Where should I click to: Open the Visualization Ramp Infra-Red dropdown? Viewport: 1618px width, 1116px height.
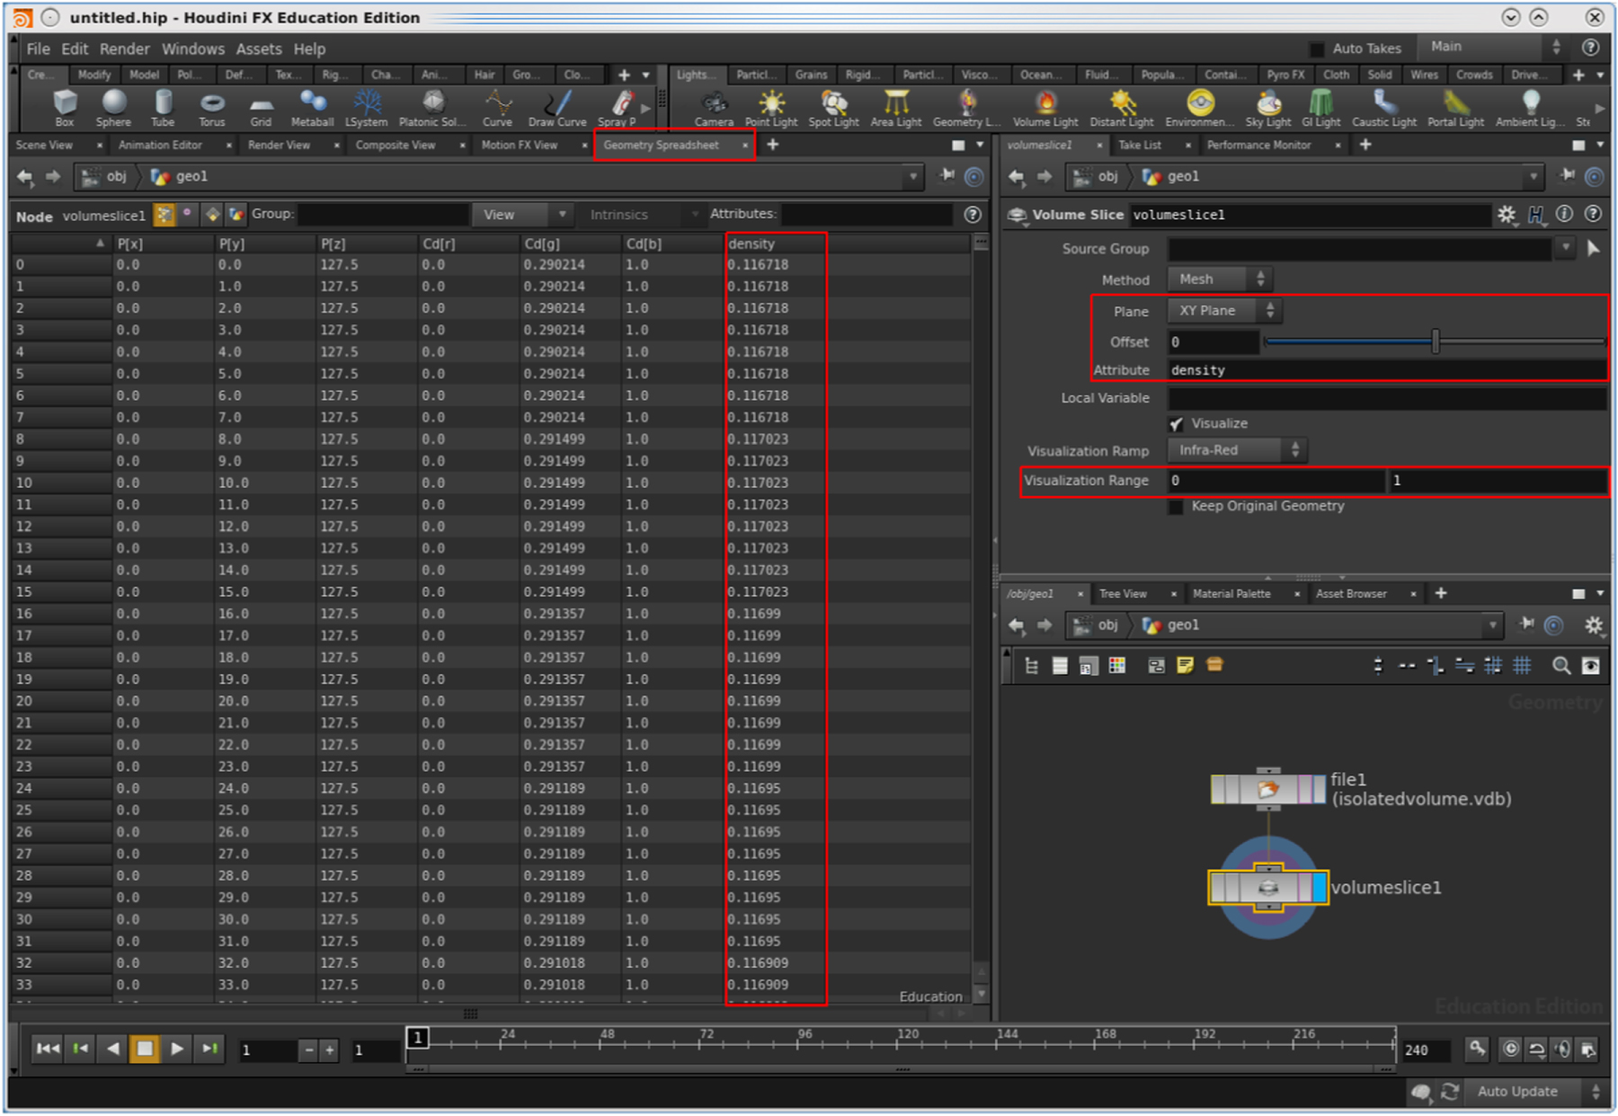pyautogui.click(x=1237, y=450)
